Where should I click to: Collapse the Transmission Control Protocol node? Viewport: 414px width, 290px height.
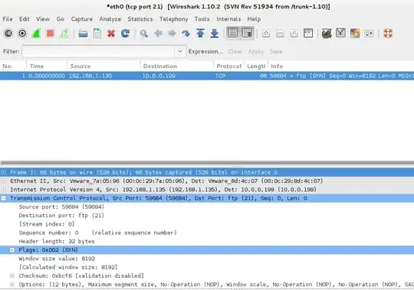pos(3,198)
